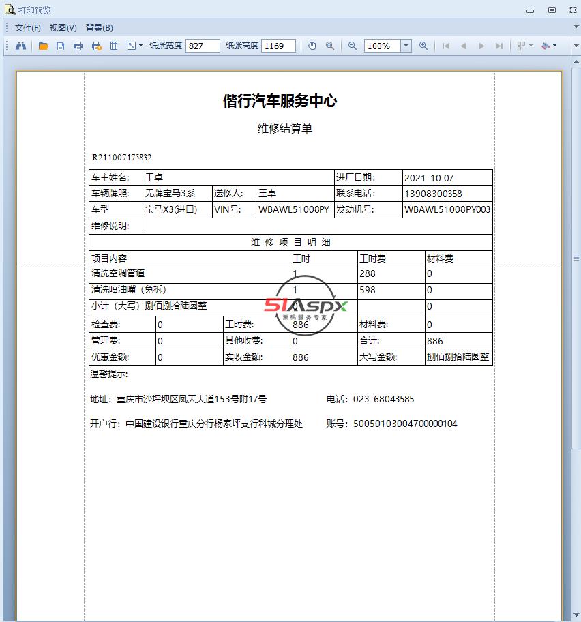Screen dimensions: 581x622
Task: Activate the magnifier tool
Action: pyautogui.click(x=330, y=46)
